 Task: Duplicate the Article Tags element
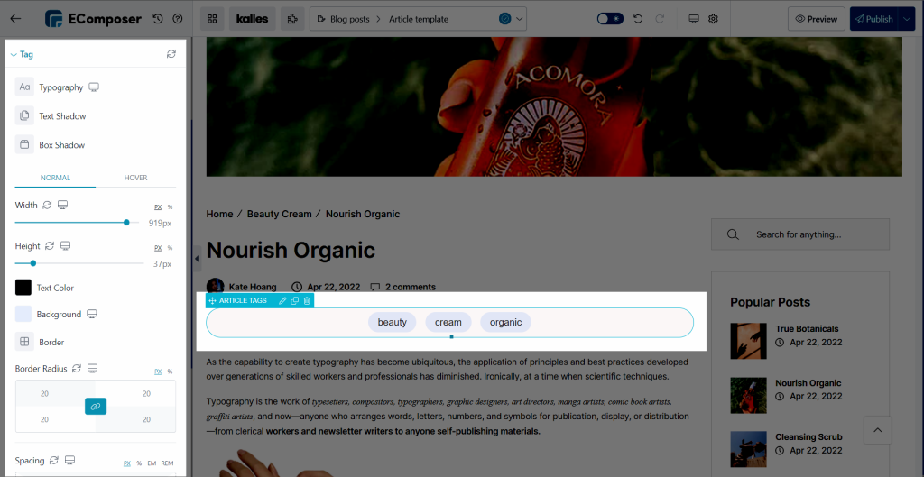[x=295, y=300]
